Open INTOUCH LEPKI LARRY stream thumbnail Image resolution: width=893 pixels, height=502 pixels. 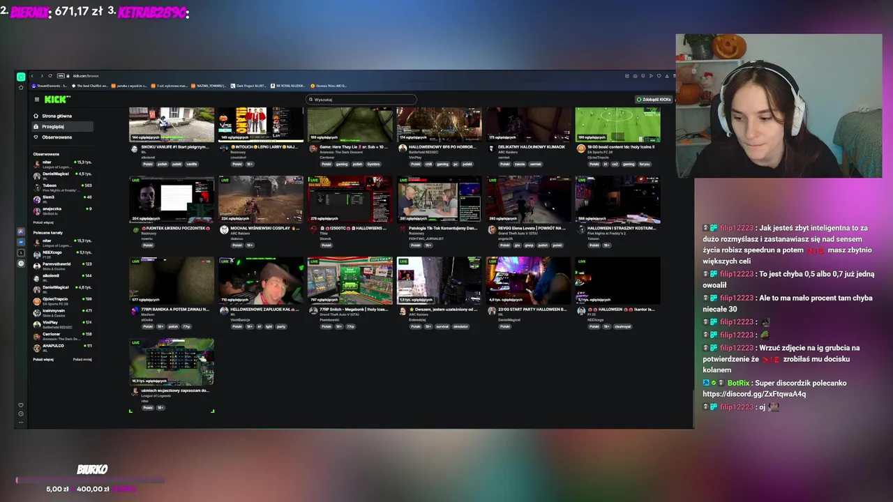[x=261, y=124]
